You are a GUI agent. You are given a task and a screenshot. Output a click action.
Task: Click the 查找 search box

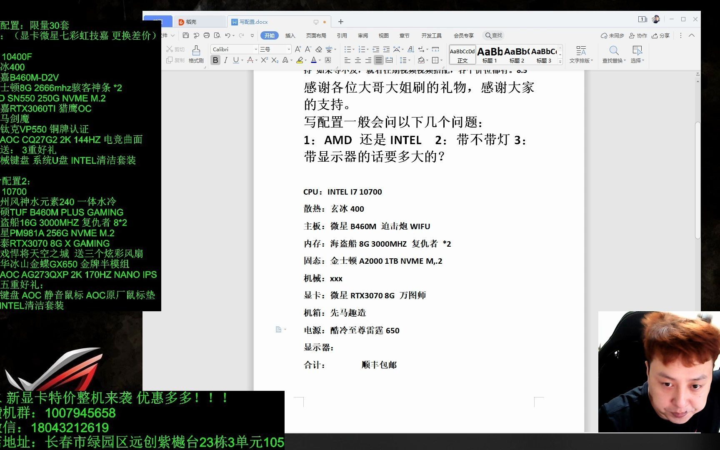coord(494,35)
